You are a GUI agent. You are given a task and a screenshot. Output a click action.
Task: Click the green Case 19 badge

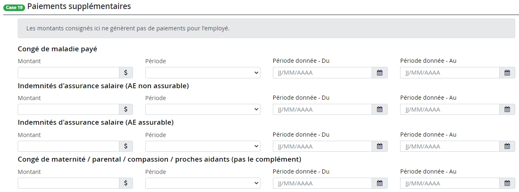pyautogui.click(x=14, y=7)
